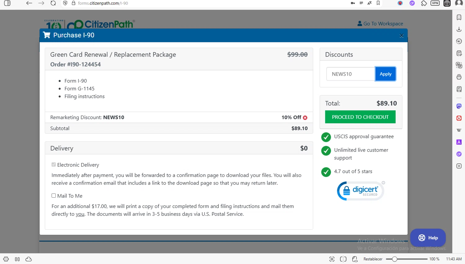Viewport: 465px width, 264px height.
Task: Click the DigiCert Secured seal
Action: [x=361, y=191]
